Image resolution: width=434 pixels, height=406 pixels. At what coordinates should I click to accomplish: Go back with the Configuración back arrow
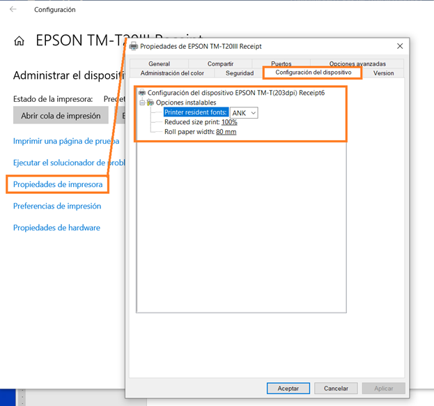pyautogui.click(x=13, y=10)
